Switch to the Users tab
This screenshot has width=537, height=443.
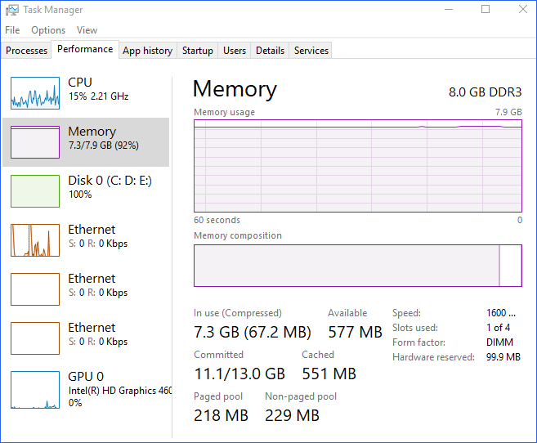[235, 51]
